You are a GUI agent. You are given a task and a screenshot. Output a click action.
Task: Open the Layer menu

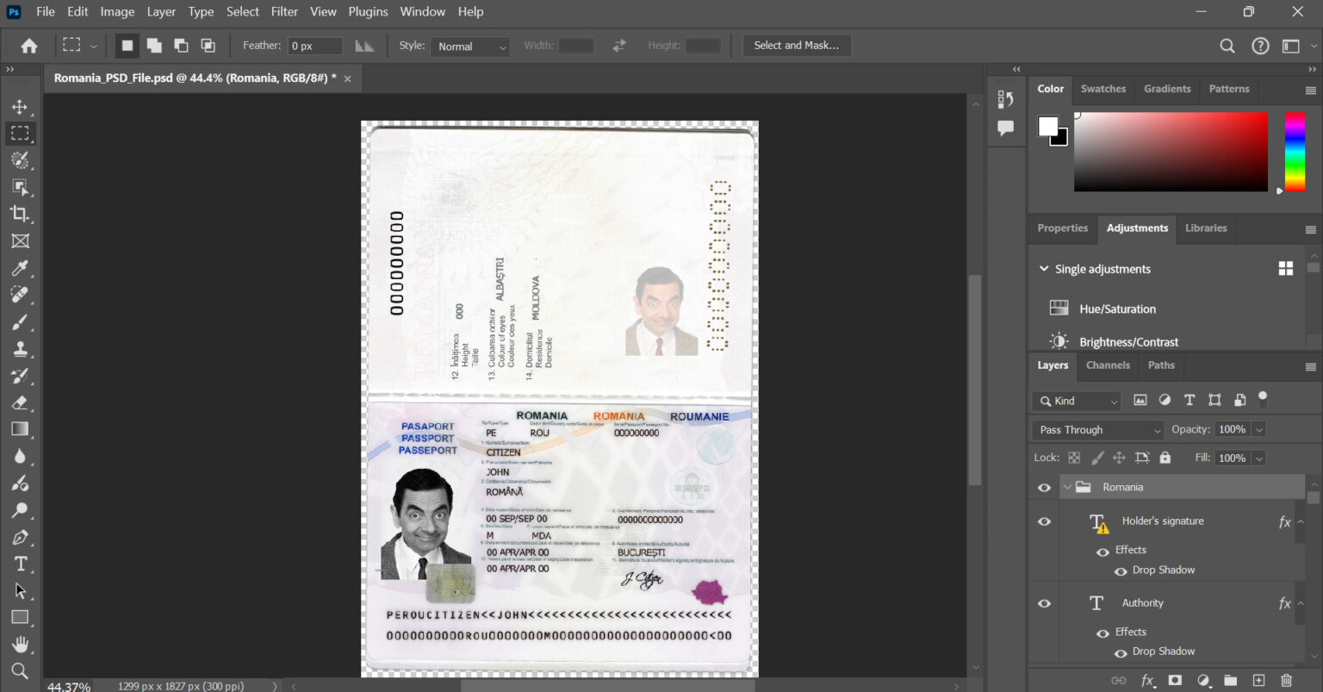point(161,11)
